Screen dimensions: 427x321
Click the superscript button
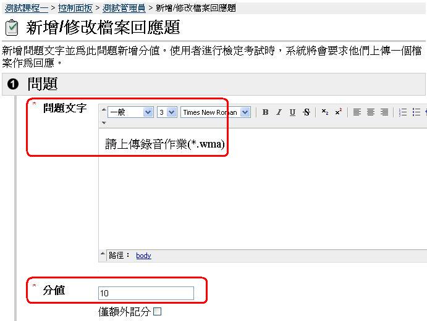pyautogui.click(x=338, y=112)
